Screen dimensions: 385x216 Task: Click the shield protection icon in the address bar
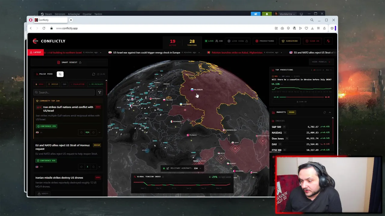[288, 28]
